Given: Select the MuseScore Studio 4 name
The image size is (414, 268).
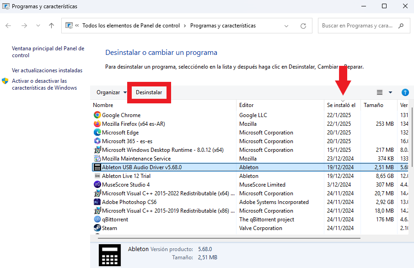Looking at the screenshot, I should tap(126, 185).
